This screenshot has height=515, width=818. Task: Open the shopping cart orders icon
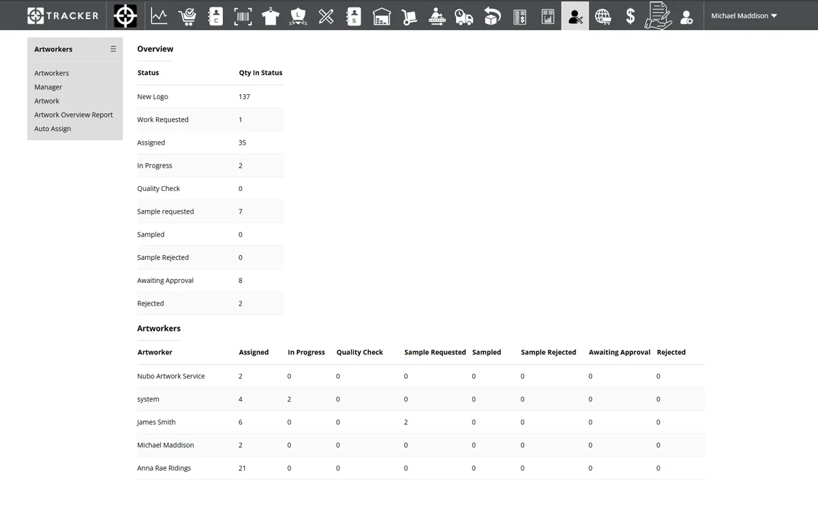pyautogui.click(x=187, y=16)
